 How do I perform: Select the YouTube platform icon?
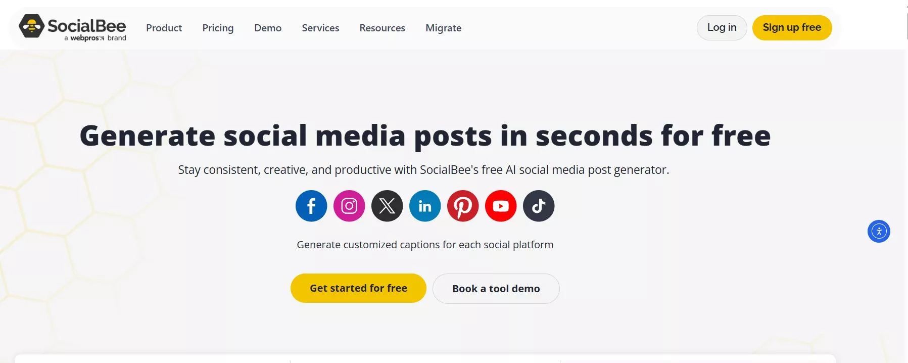[x=501, y=206]
